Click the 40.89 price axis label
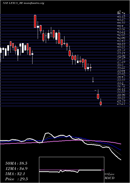 121,44
